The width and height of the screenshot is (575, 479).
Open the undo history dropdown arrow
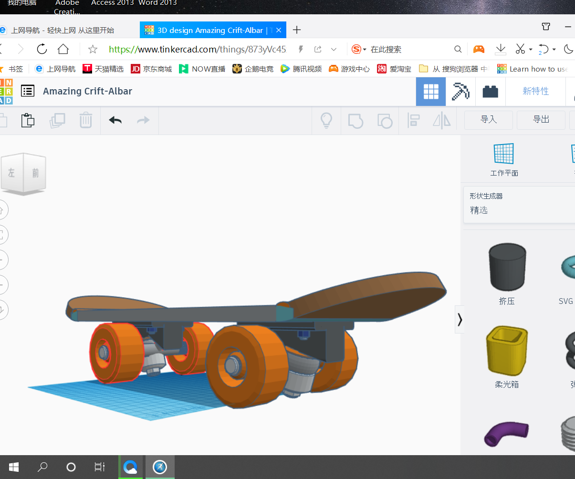point(553,49)
